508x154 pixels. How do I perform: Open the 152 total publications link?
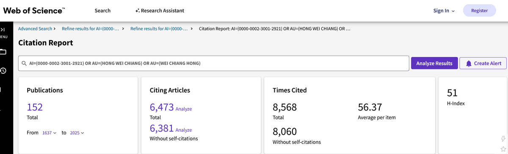35,107
